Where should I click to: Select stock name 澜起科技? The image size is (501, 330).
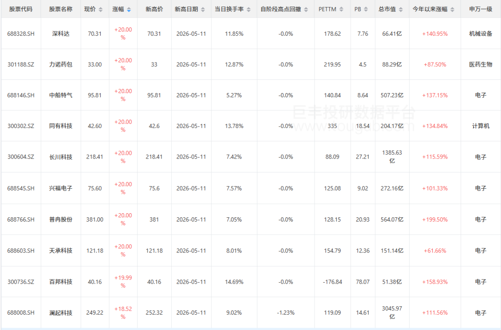61,313
